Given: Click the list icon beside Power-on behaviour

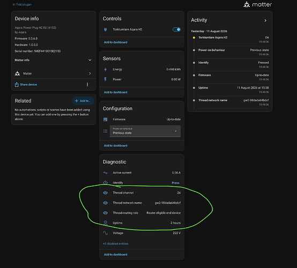Looking at the screenshot, I should [106, 131].
